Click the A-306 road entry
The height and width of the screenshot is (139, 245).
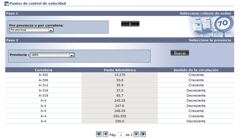[x=43, y=80]
